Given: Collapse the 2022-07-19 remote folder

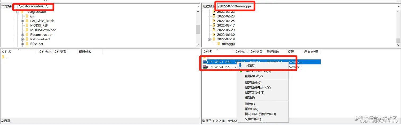Looking at the screenshot, I should click(210, 39).
